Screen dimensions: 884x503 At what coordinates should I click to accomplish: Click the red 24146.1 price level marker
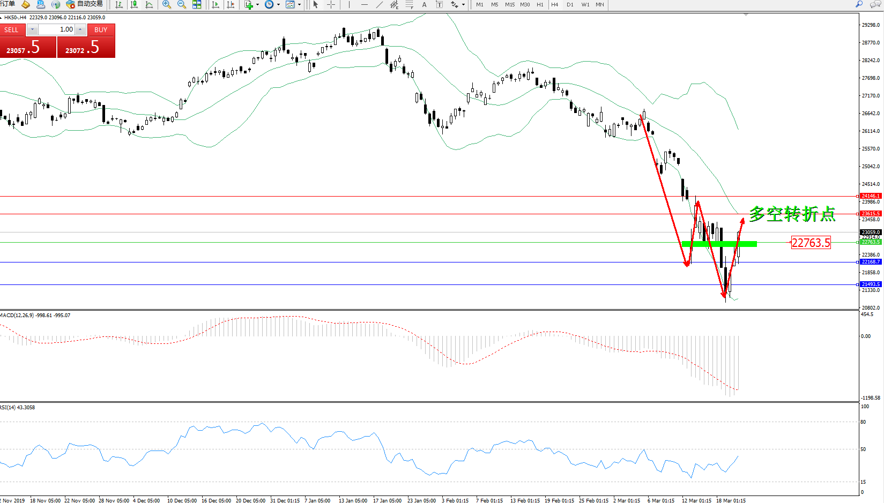coord(870,196)
